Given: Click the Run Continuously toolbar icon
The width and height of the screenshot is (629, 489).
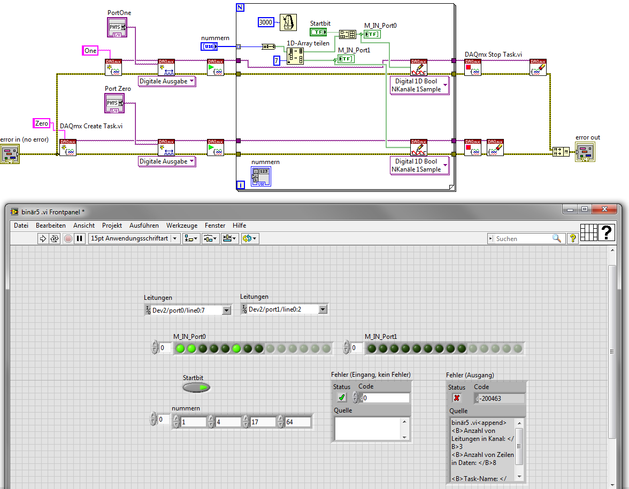Looking at the screenshot, I should (x=55, y=239).
